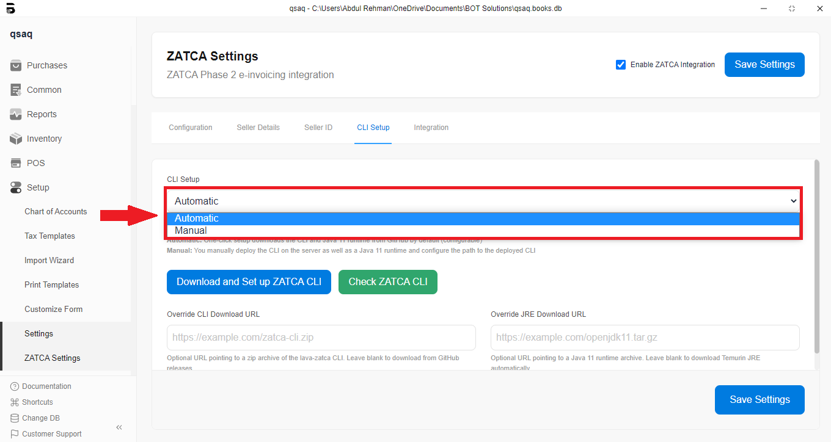Screen dimensions: 831x442
Task: Switch to the Integration tab
Action: coord(431,128)
